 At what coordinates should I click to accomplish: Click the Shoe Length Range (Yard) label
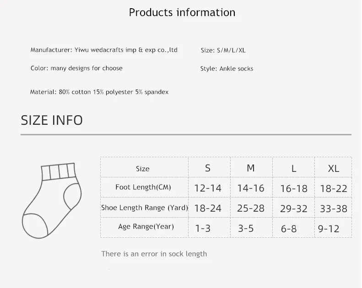coord(144,208)
